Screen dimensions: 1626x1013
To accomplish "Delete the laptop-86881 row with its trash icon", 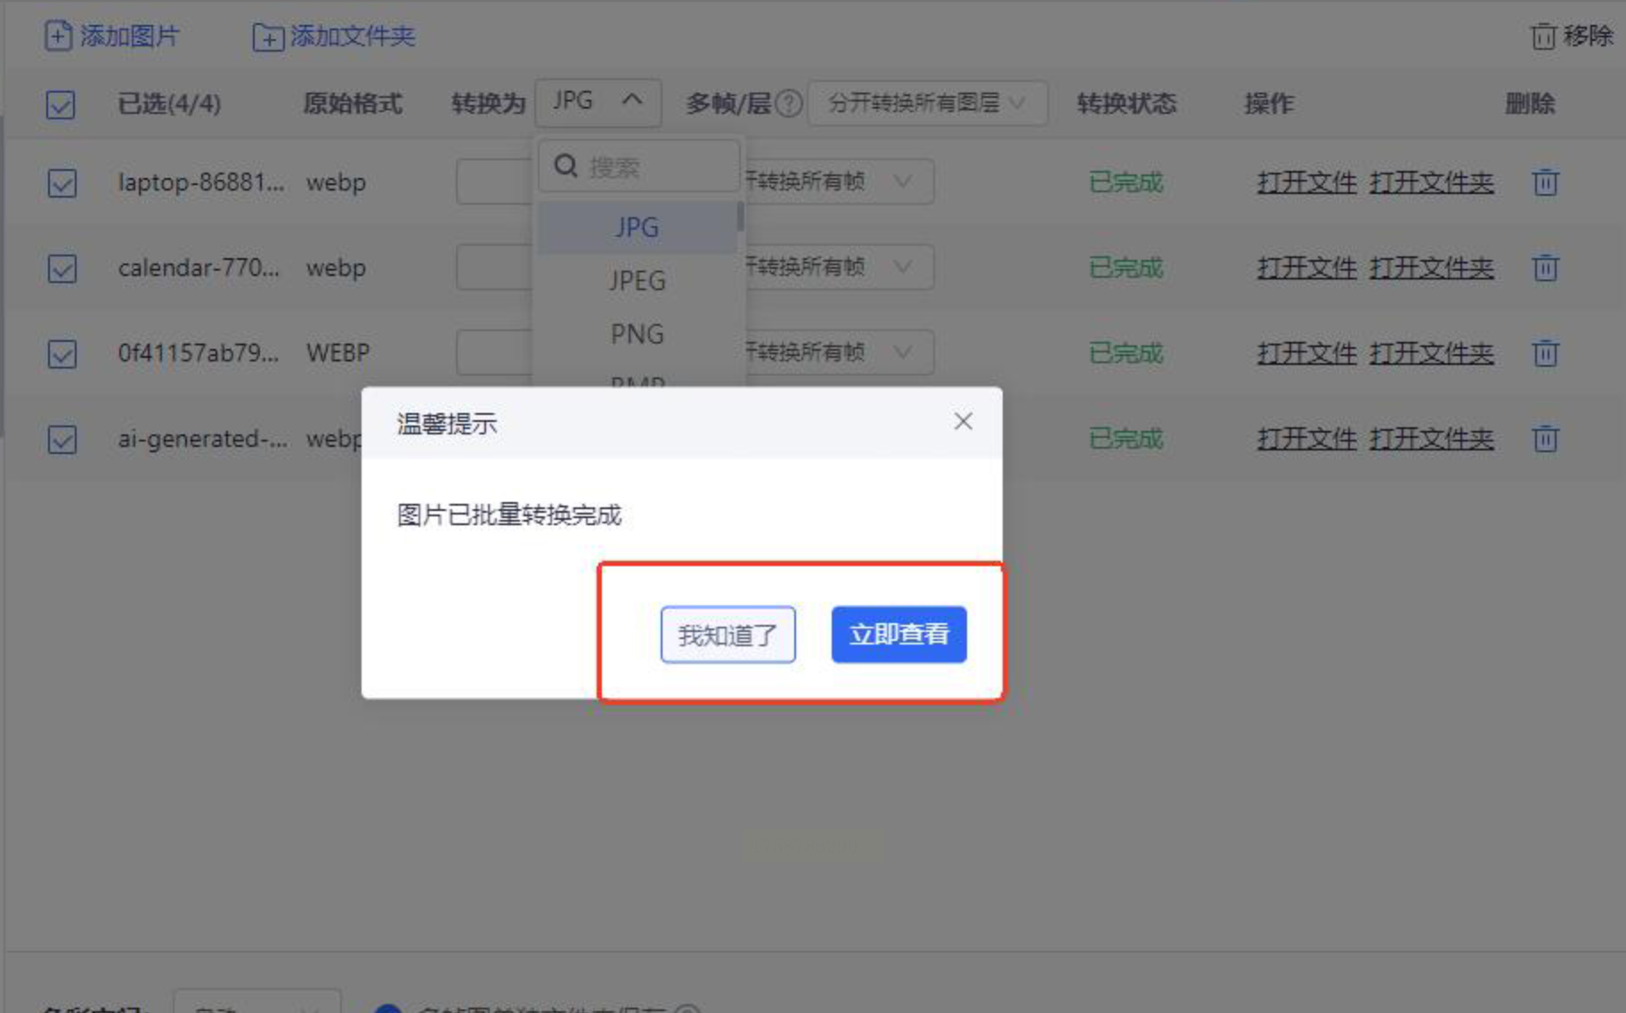I will pos(1545,182).
